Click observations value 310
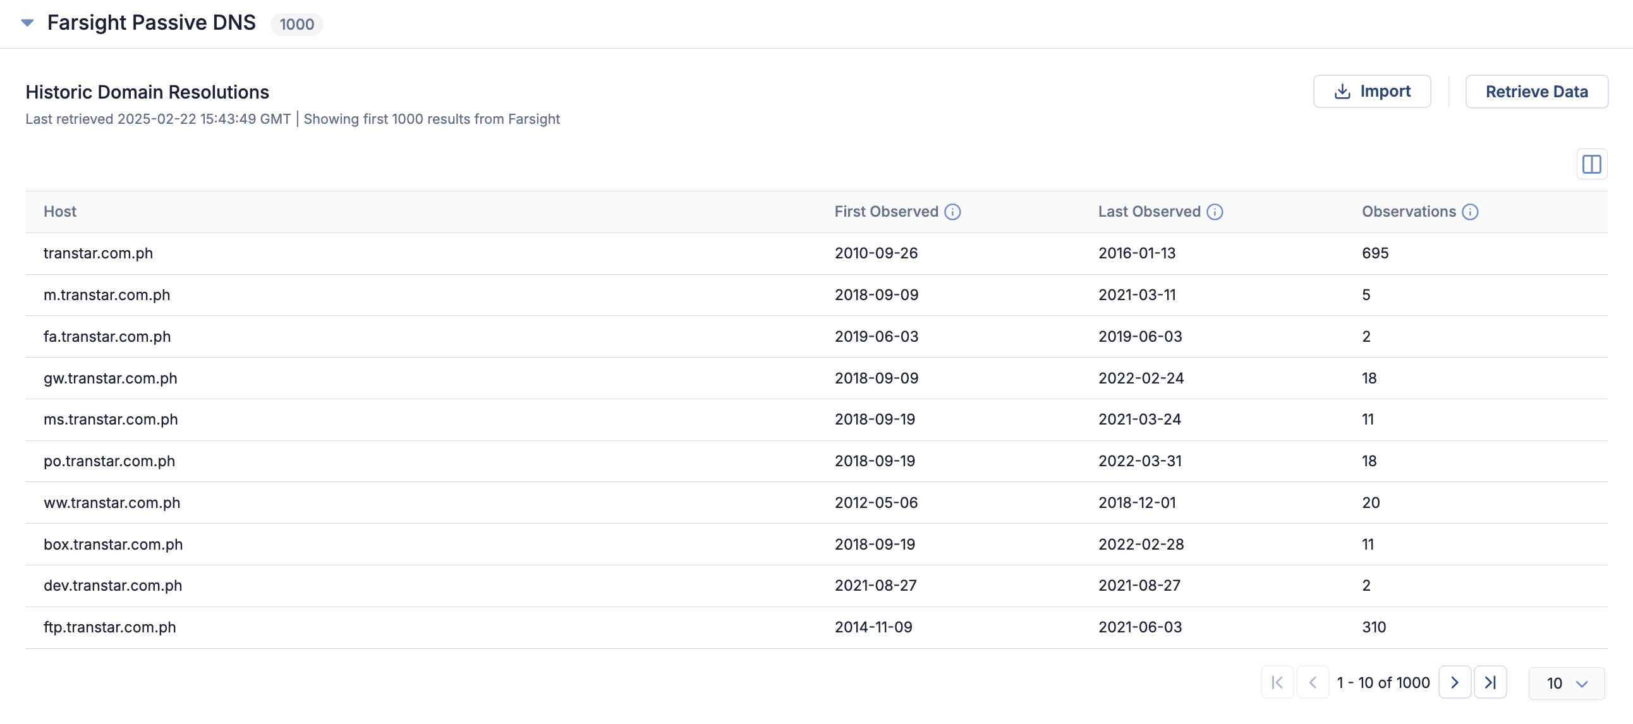 tap(1374, 627)
